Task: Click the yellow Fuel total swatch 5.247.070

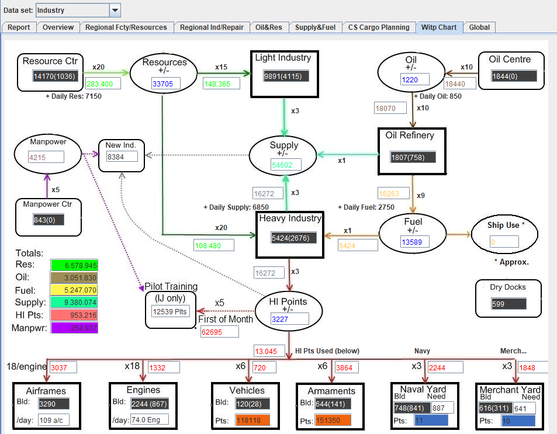Action: (74, 290)
